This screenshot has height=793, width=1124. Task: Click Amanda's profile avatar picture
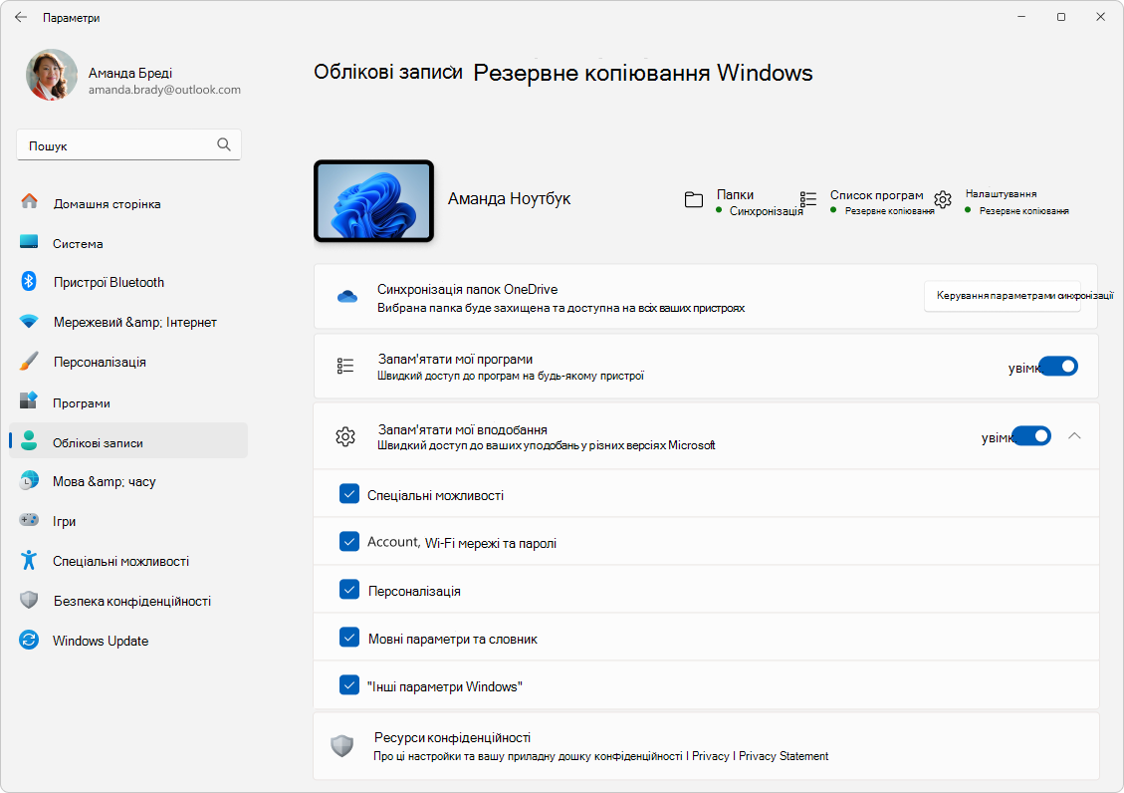(x=52, y=75)
